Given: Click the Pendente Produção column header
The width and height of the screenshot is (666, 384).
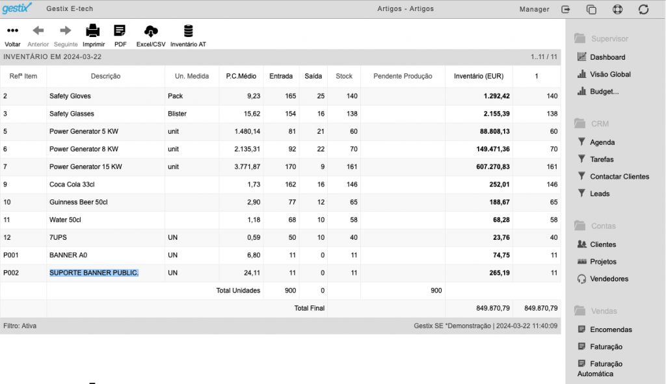Looking at the screenshot, I should pyautogui.click(x=403, y=77).
